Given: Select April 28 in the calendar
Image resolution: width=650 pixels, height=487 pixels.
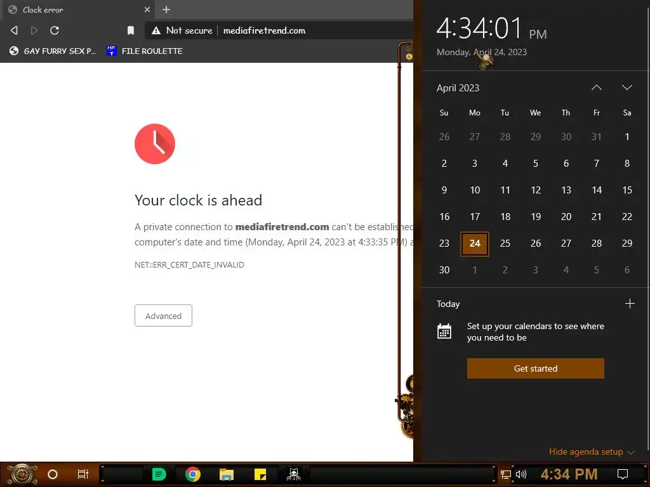Looking at the screenshot, I should click(x=597, y=243).
